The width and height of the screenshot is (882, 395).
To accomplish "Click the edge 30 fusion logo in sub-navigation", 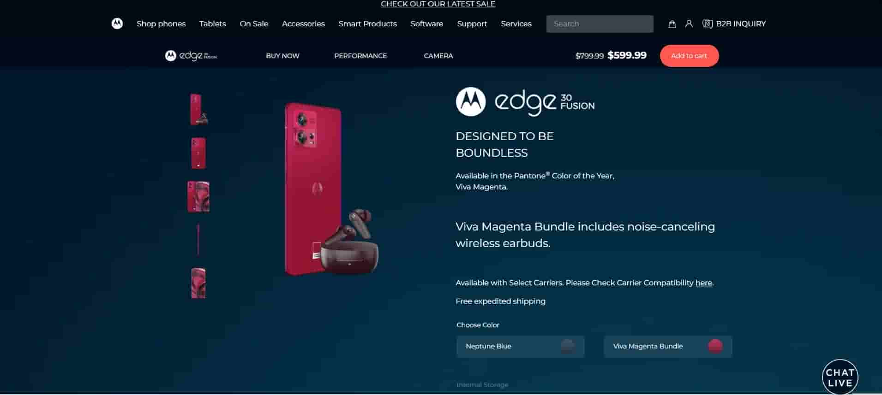I will (x=191, y=56).
